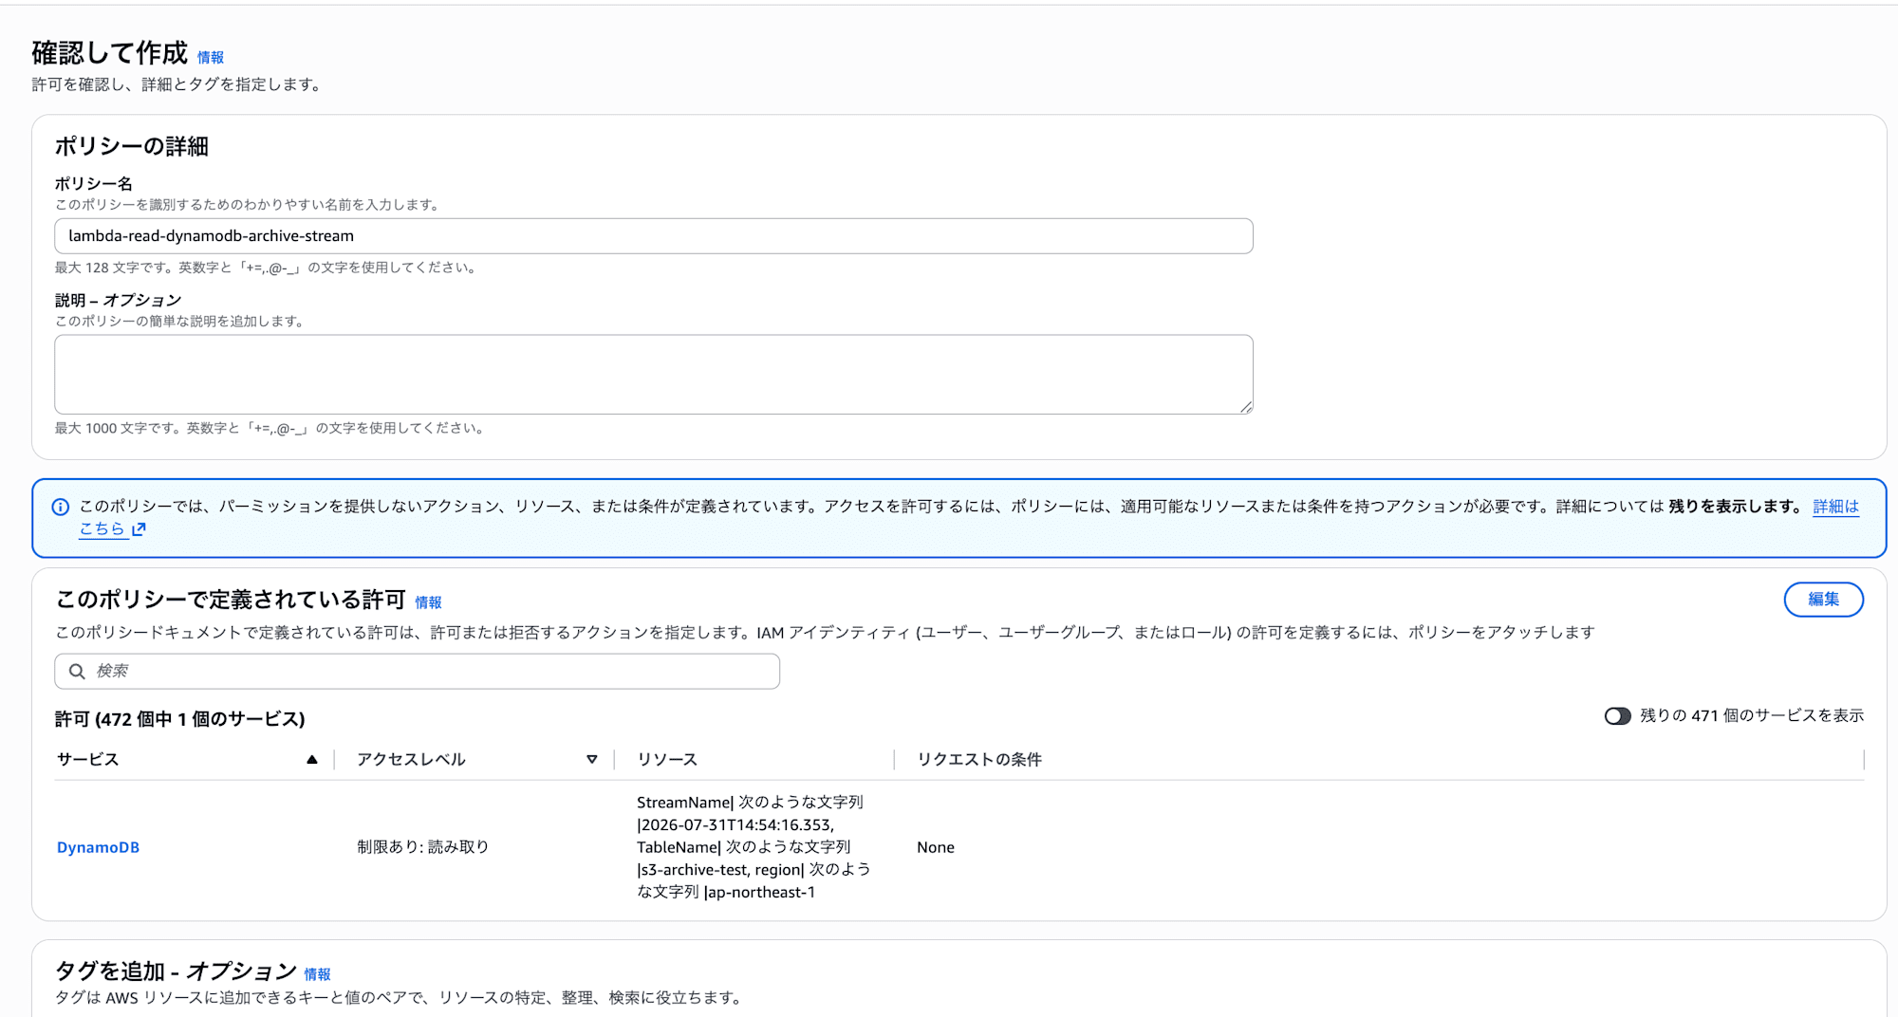Open the アクセスレベル column filter arrow
The height and width of the screenshot is (1017, 1898).
click(591, 759)
